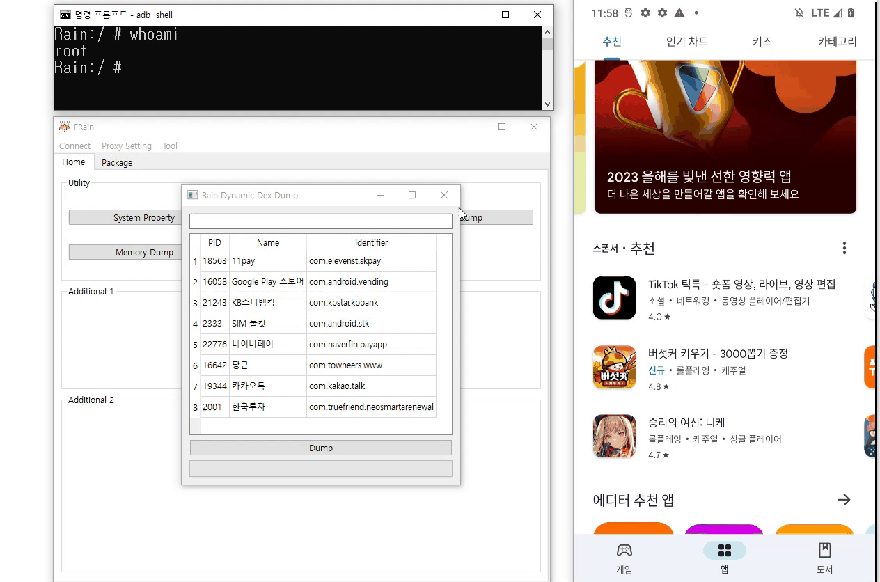Viewport: 880px width, 582px height.
Task: Select the 당근 process name
Action: point(268,365)
